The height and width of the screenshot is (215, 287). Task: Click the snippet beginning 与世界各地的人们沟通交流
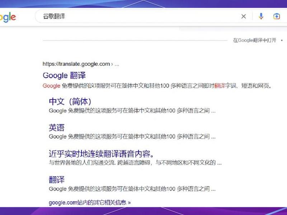pos(135,163)
